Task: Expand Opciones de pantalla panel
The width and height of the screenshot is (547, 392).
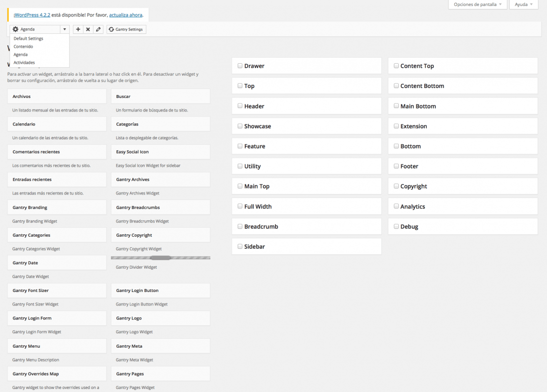Action: [x=477, y=4]
